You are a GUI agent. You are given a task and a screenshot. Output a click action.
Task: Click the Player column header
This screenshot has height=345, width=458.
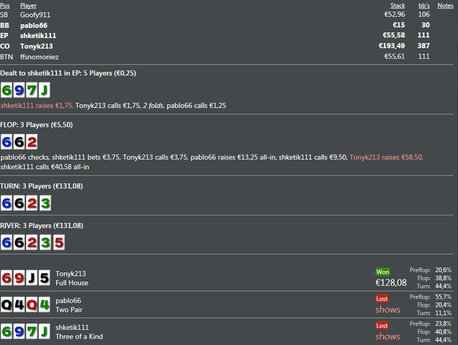[28, 5]
